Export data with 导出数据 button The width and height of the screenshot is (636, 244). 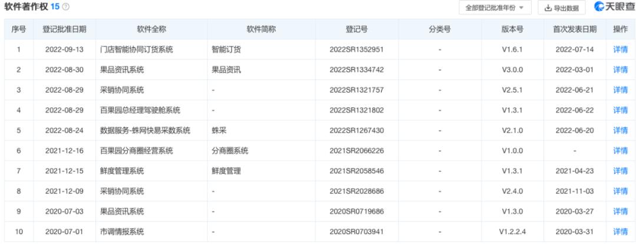pos(561,8)
